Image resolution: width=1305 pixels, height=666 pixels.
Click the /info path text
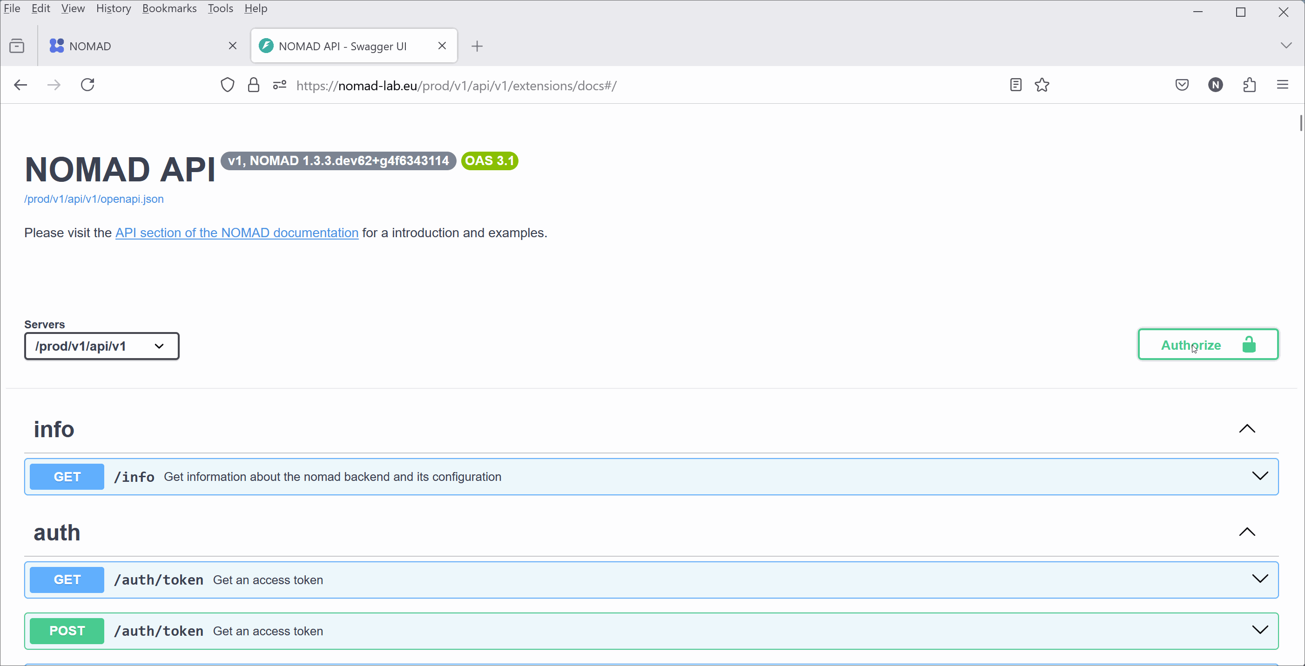coord(134,477)
